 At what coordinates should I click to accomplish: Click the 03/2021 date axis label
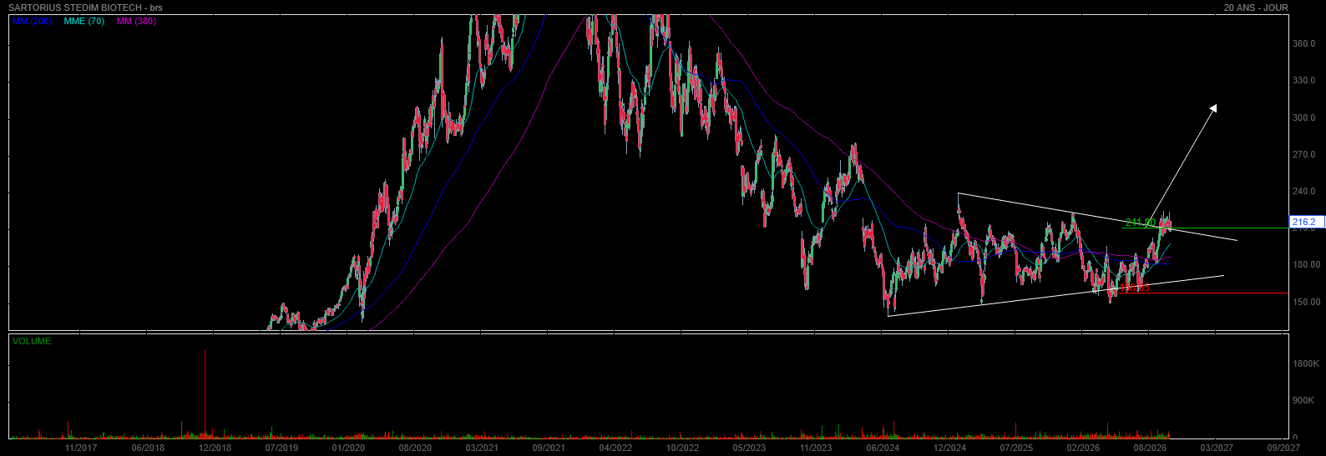pos(482,448)
